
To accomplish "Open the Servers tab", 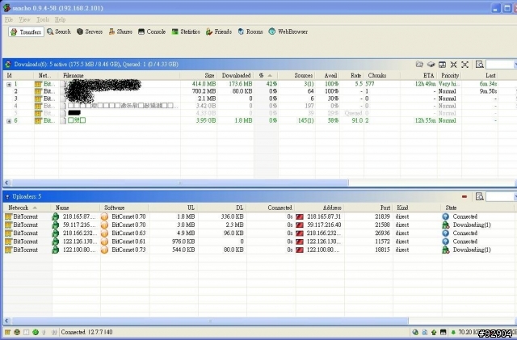I will [x=90, y=31].
